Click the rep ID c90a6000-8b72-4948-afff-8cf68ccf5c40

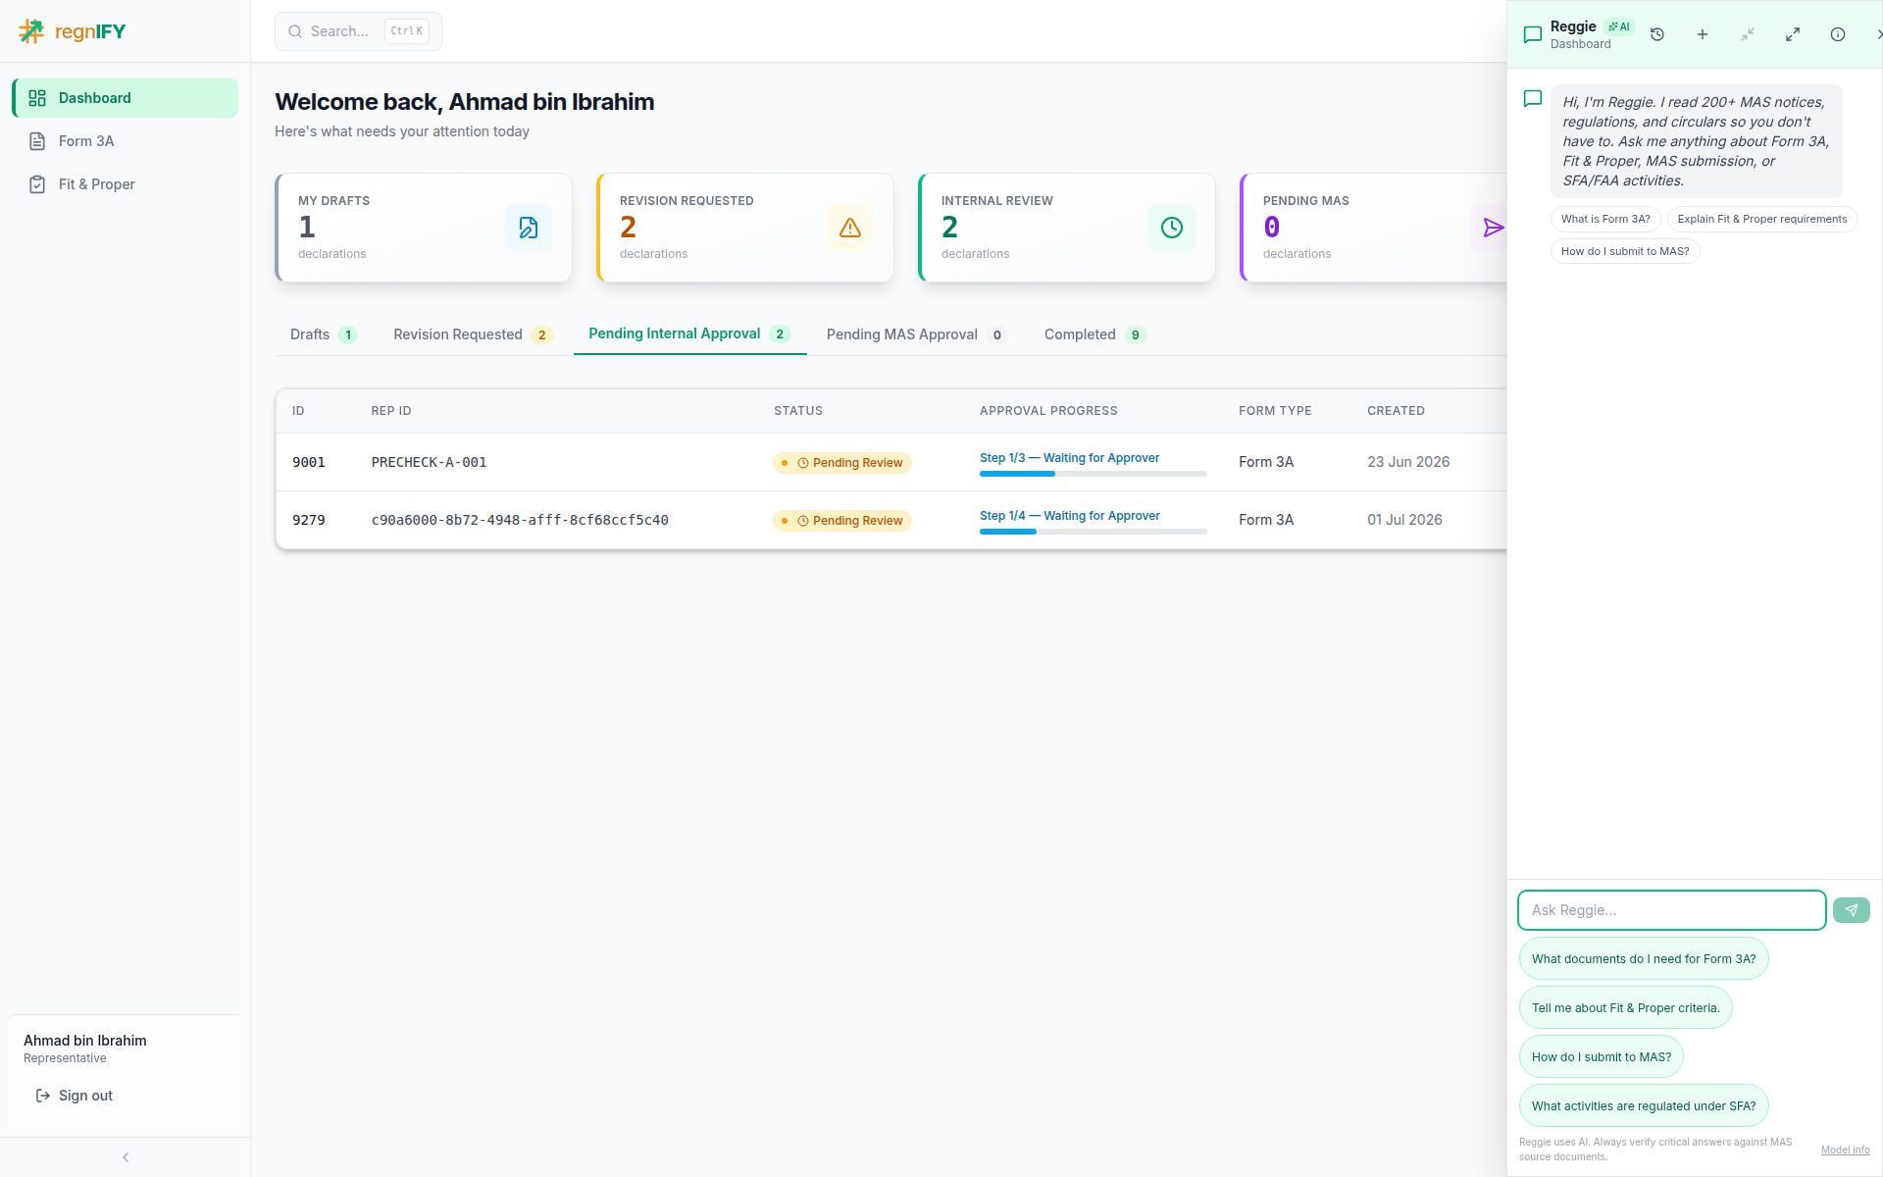tap(520, 520)
